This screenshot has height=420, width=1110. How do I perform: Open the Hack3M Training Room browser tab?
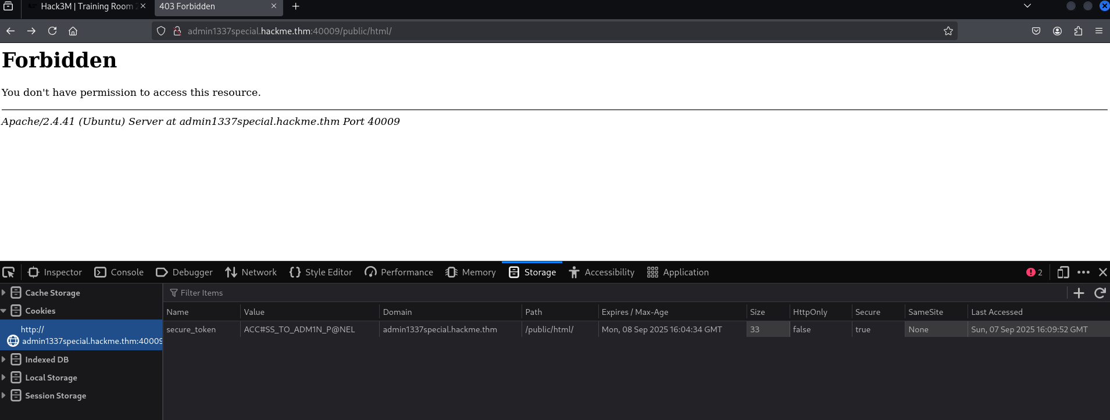tap(86, 6)
